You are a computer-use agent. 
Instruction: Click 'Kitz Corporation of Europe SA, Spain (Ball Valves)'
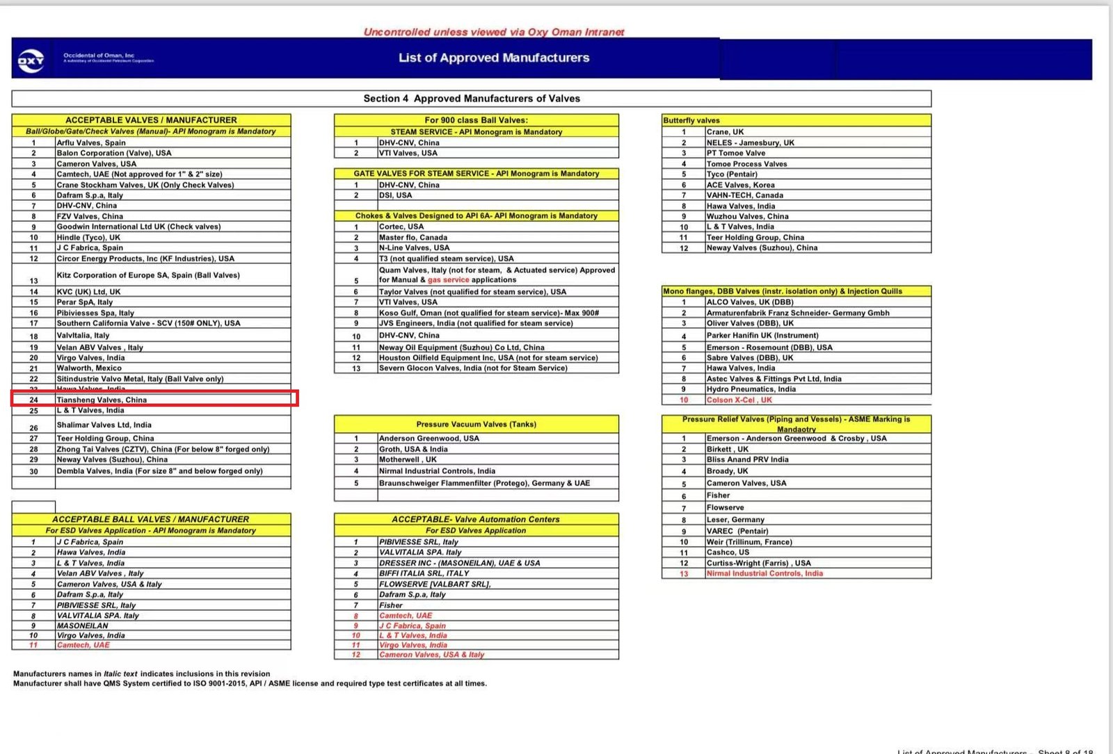[x=148, y=275]
